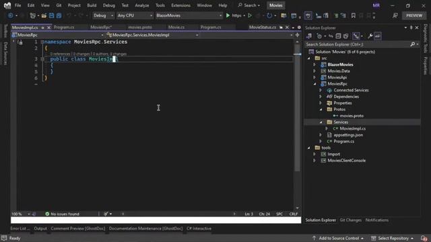This screenshot has width=431, height=242.
Task: Click the Pending Changes Filter clock icon
Action: point(319,36)
